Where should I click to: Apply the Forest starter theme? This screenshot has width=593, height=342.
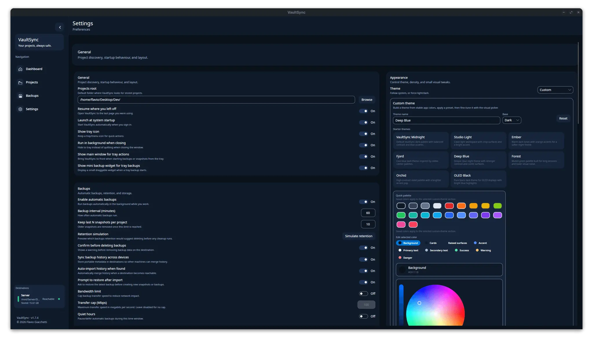[x=536, y=160]
